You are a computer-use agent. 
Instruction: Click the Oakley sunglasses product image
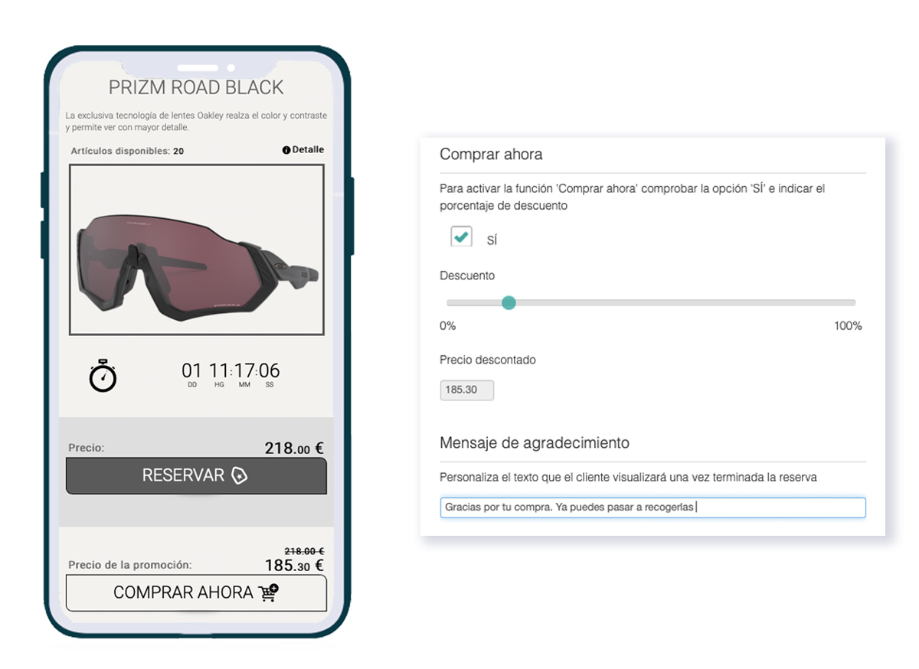pyautogui.click(x=197, y=250)
